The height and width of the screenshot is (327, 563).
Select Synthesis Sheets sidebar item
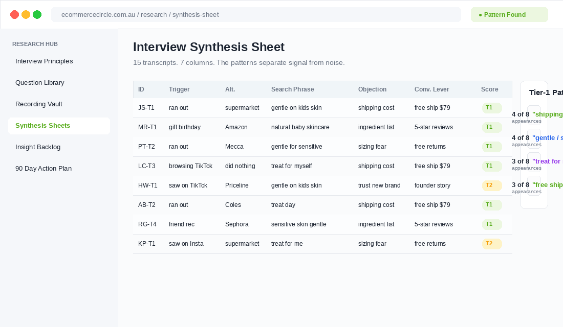[x=59, y=126]
